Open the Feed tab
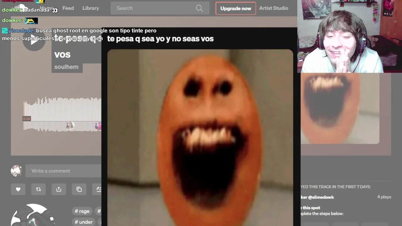Viewport: 402px width, 226px height. (x=68, y=8)
